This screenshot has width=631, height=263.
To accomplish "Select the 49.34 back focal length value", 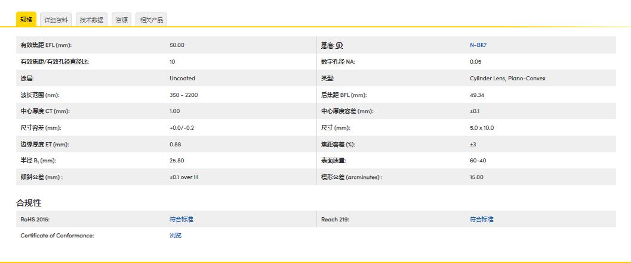I will point(477,95).
